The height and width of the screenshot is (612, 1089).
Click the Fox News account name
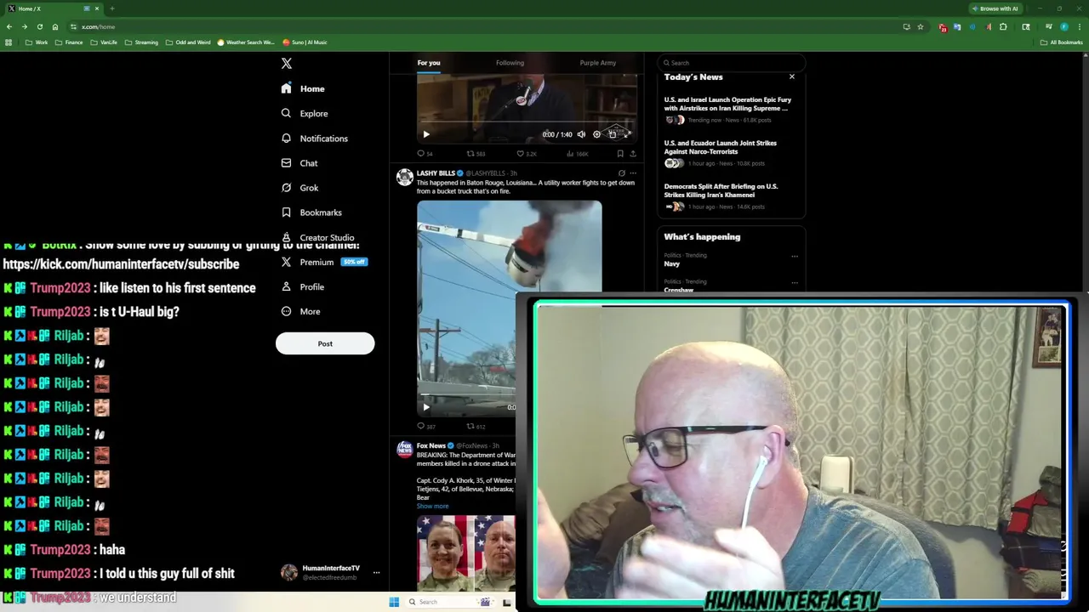pos(431,445)
